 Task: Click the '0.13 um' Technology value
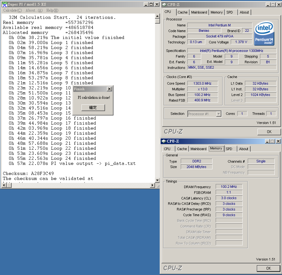pyautogui.click(x=196, y=42)
